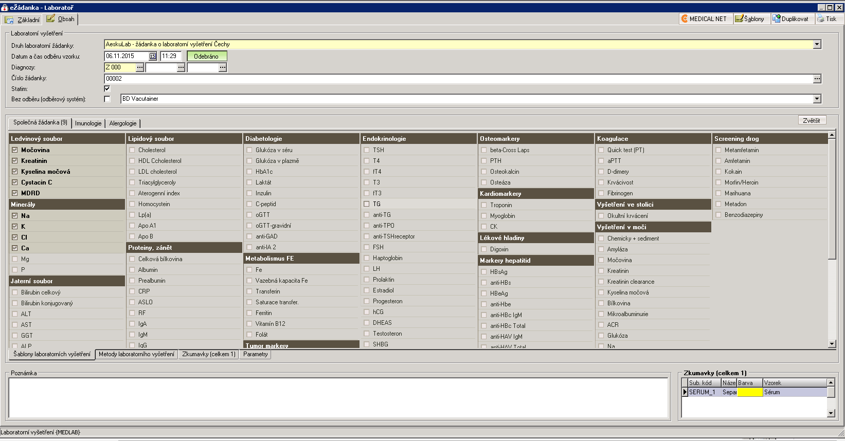Open the Parametry bottom tab
This screenshot has height=441, width=845.
(255, 354)
